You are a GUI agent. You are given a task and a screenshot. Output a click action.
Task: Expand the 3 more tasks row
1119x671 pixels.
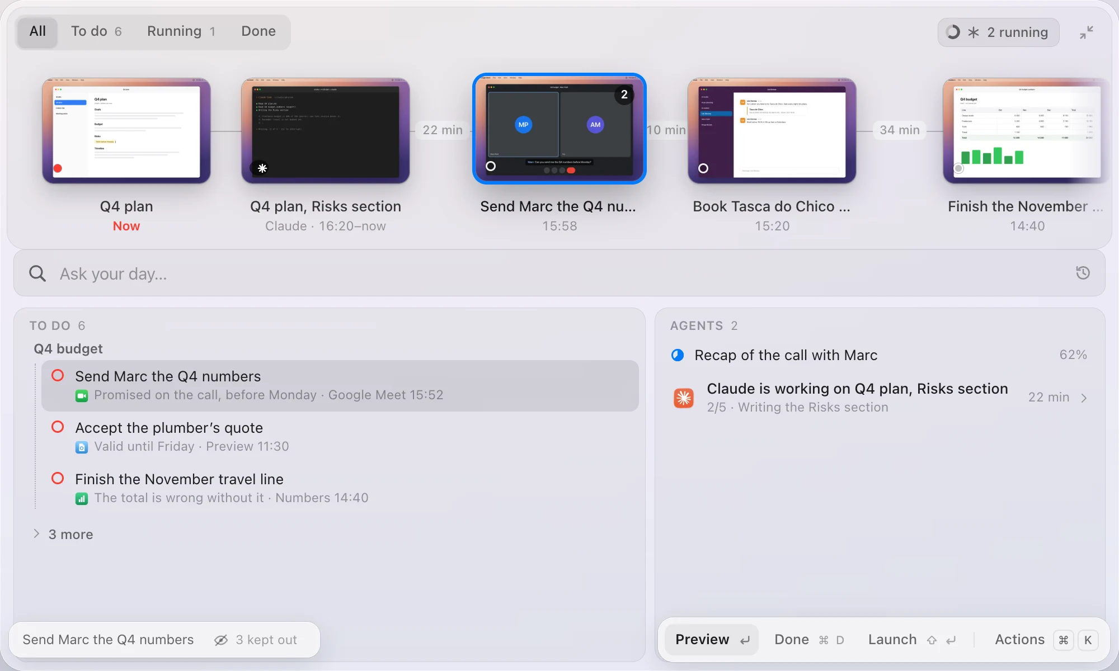[63, 535]
